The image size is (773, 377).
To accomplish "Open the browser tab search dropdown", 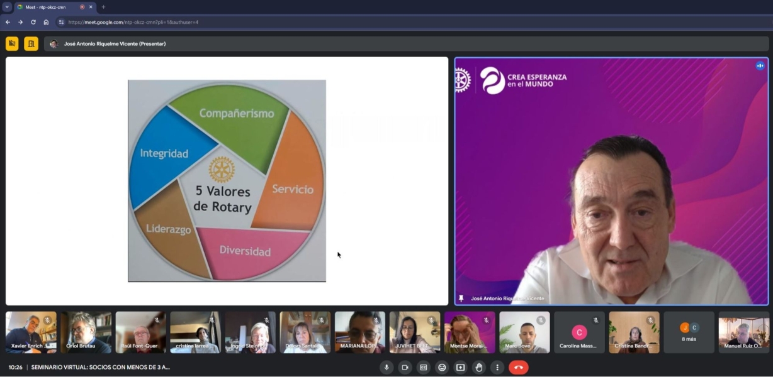I will (x=7, y=7).
